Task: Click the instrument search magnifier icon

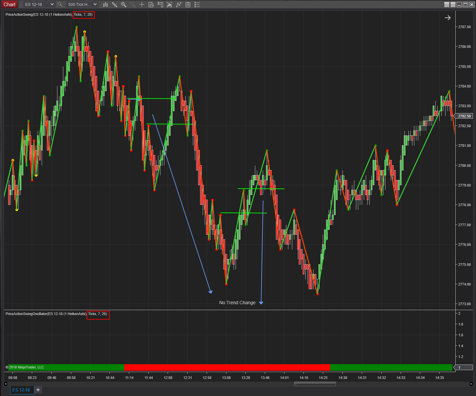Action: coord(60,5)
